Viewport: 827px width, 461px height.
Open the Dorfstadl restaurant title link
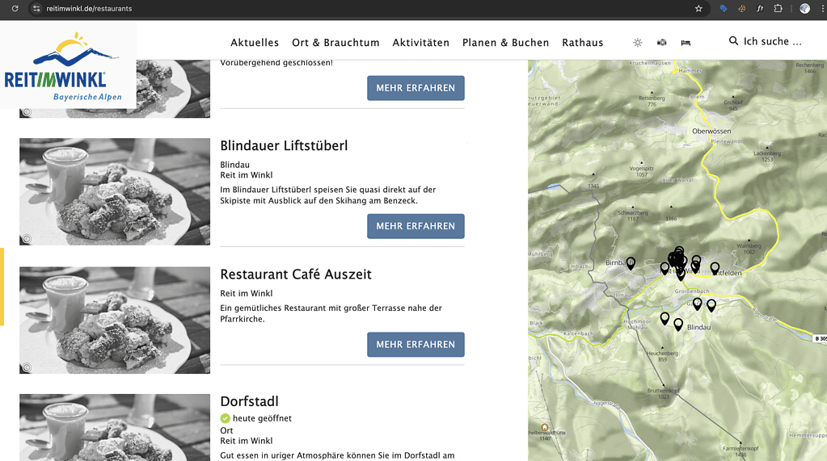pos(249,401)
